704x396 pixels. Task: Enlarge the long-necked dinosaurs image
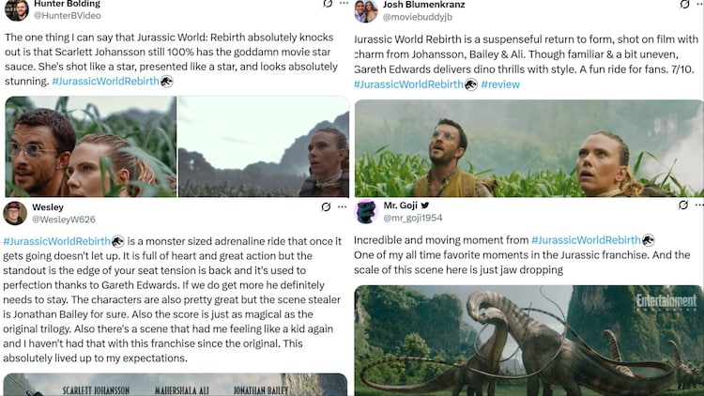(x=528, y=340)
